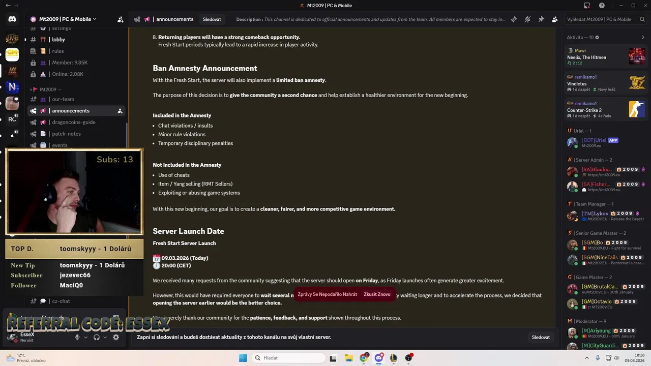Open [SGM]Bo member profile
Screen dimensions: 651x366
(605, 245)
